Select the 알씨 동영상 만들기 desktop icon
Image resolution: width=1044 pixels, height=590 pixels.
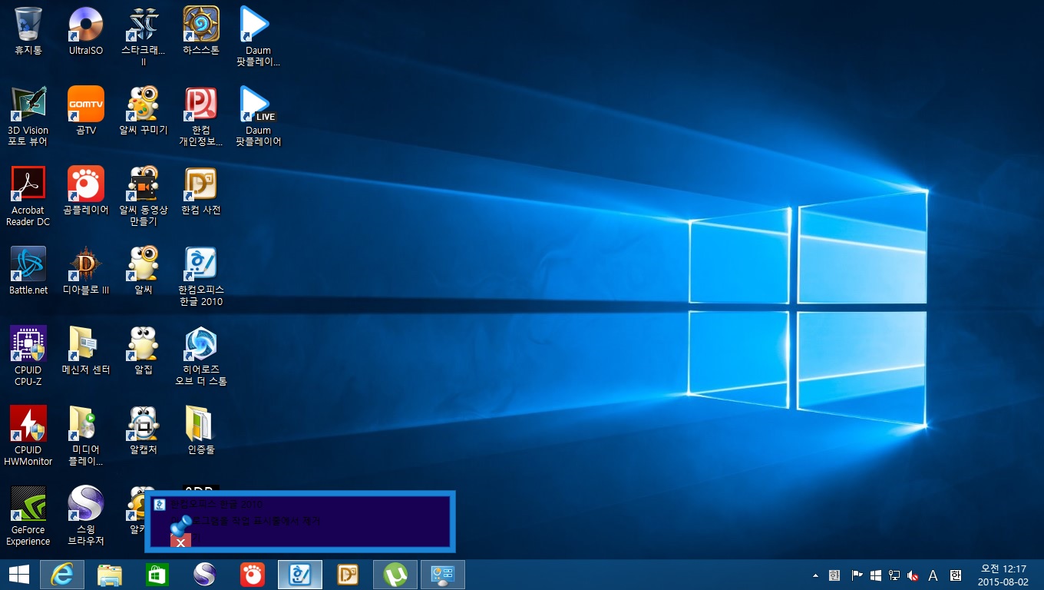144,197
